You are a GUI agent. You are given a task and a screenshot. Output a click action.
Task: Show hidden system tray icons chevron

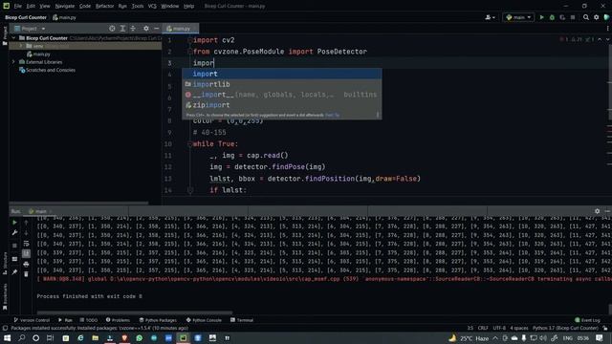(x=495, y=337)
